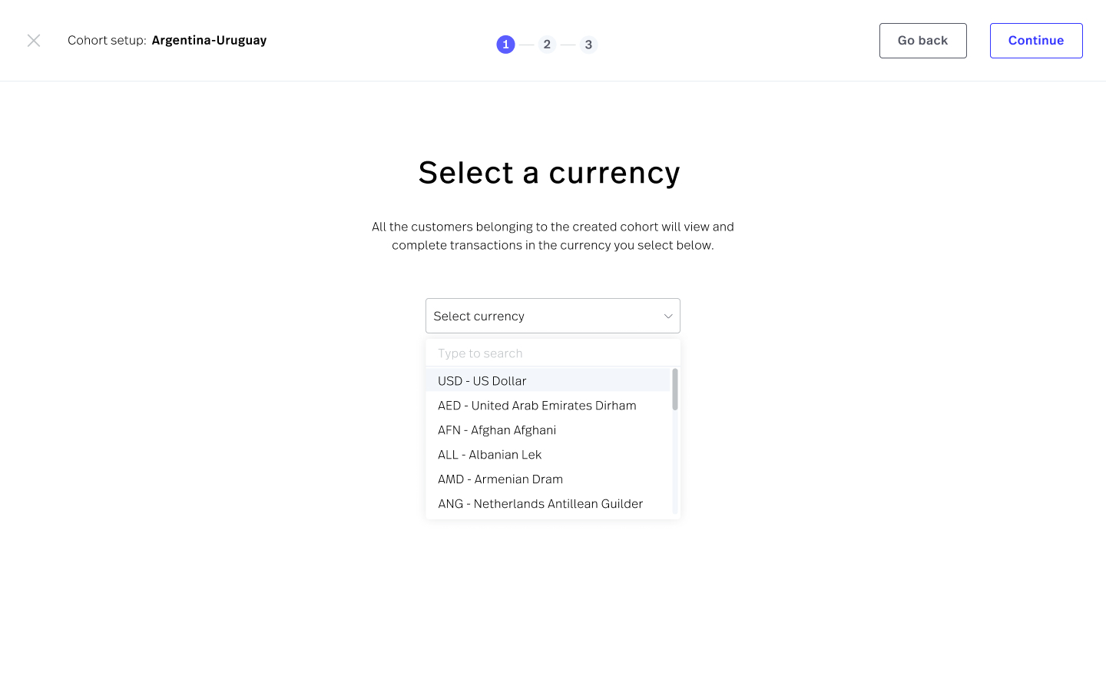The width and height of the screenshot is (1106, 673).
Task: Choose AMD - Armenian Dram
Action: pyautogui.click(x=501, y=479)
